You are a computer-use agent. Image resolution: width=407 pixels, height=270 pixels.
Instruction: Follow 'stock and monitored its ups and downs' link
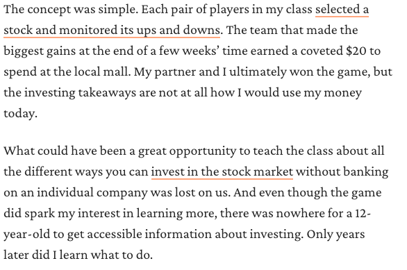click(x=112, y=31)
